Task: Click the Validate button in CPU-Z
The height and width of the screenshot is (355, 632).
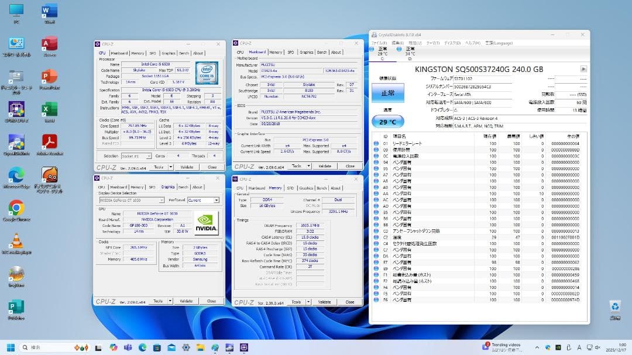Action: tap(188, 167)
